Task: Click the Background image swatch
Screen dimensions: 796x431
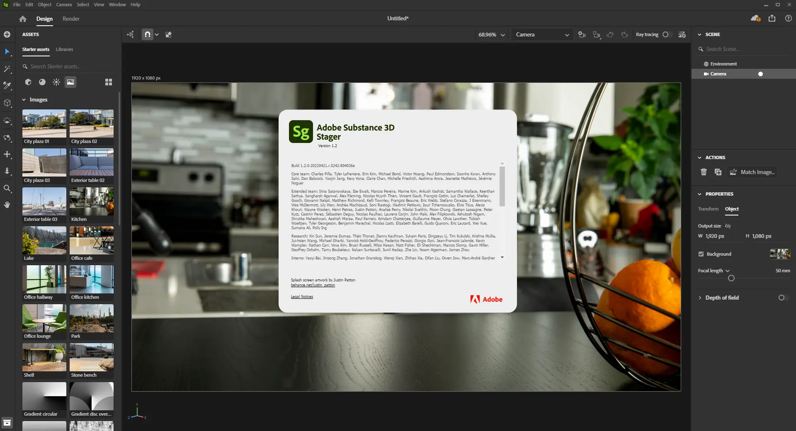Action: (x=780, y=254)
